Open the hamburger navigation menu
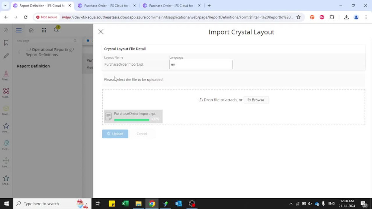 (19, 30)
